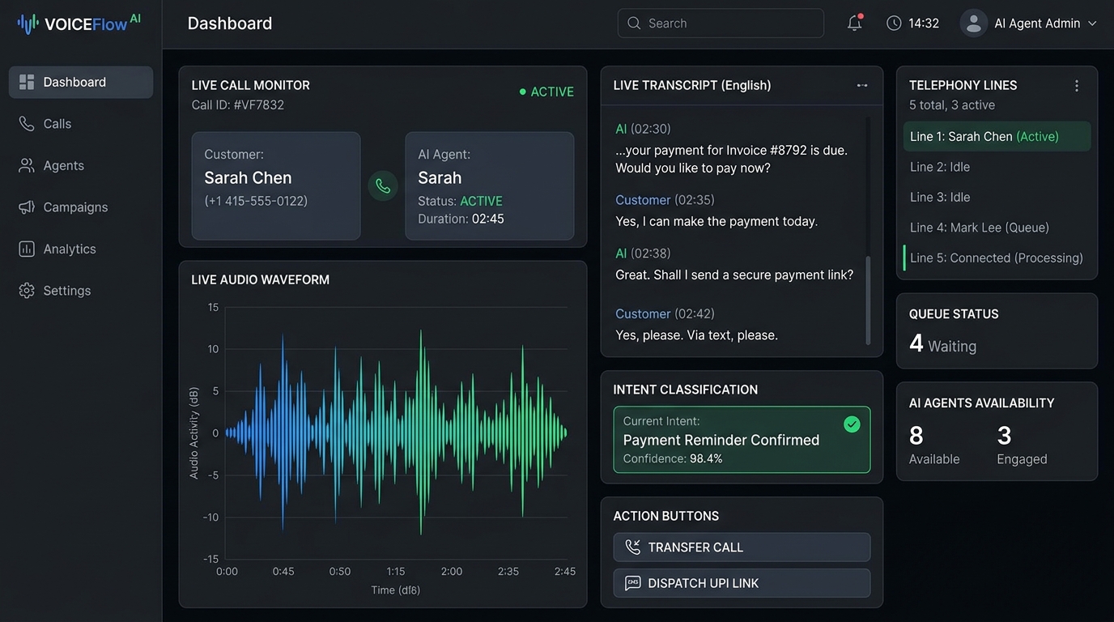Click the Customer (02:35) transcript label
The height and width of the screenshot is (622, 1114).
coord(665,200)
